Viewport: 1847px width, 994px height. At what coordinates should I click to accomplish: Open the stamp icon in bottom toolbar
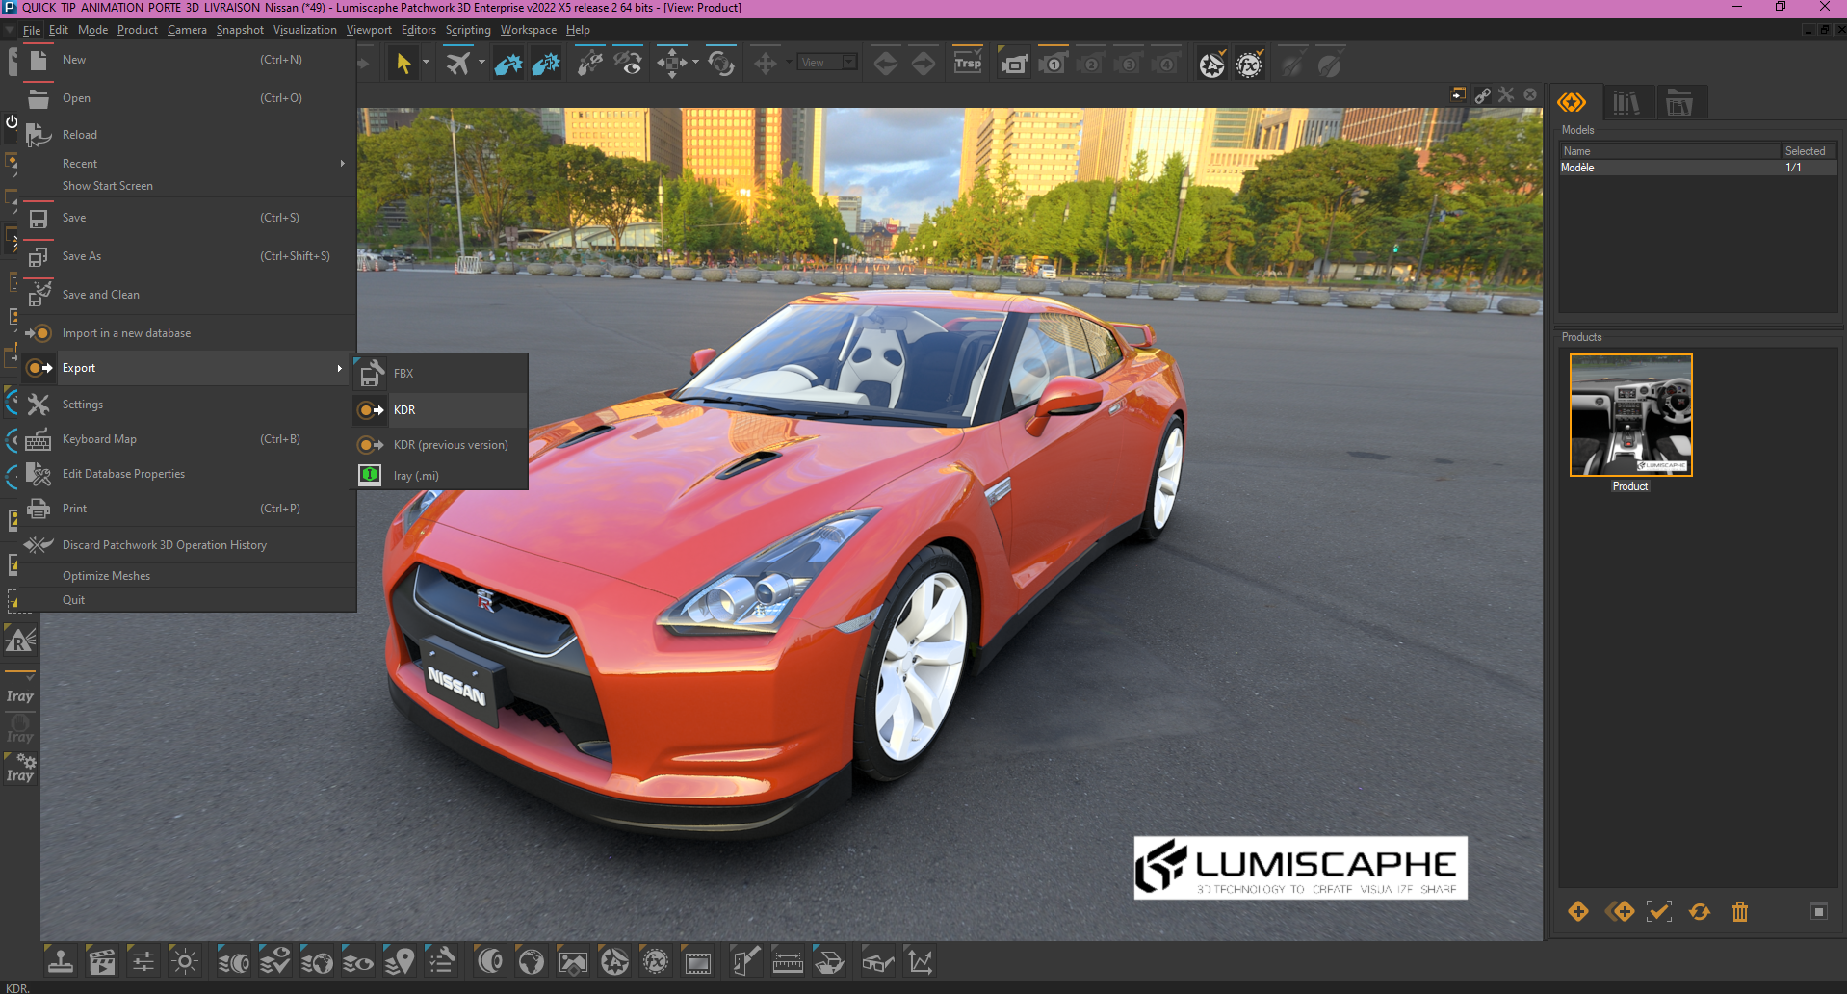pyautogui.click(x=61, y=960)
